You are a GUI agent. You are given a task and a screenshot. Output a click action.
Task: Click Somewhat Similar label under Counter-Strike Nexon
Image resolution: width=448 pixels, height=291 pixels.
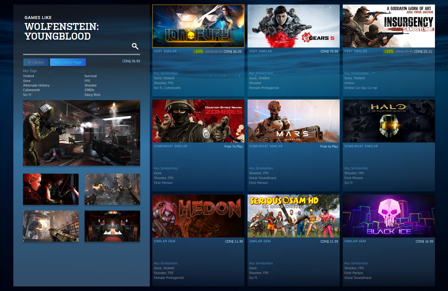pyautogui.click(x=170, y=146)
